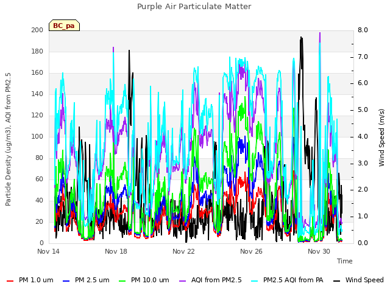This screenshot has height=292, width=390.
Task: Click the red PM 1.0 um swatch
Action: click(x=10, y=281)
